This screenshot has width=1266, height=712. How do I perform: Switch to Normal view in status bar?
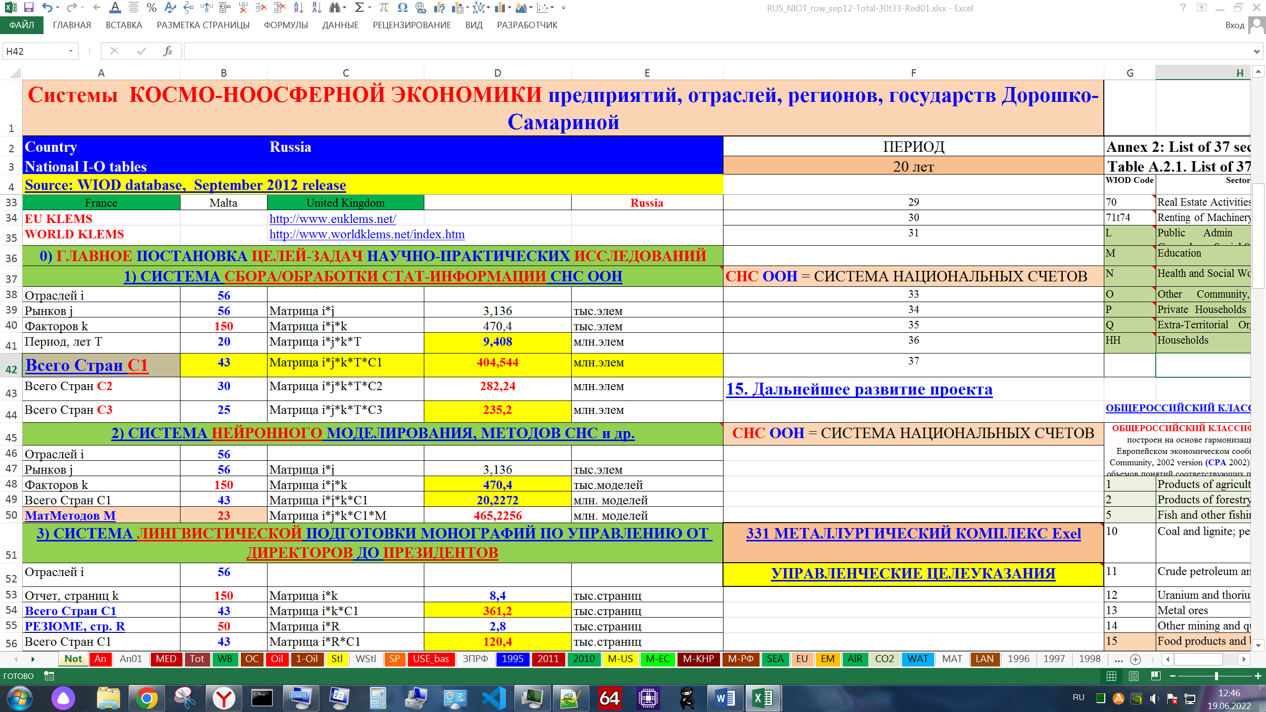click(x=1111, y=676)
